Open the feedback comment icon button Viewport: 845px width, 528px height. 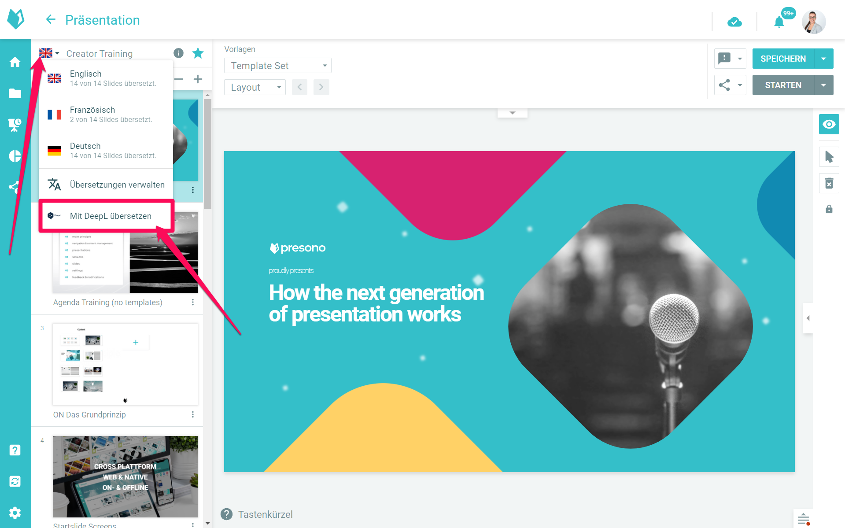click(724, 59)
